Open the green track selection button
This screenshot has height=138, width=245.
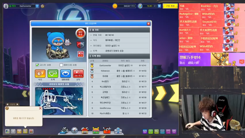pyautogui.click(x=53, y=74)
